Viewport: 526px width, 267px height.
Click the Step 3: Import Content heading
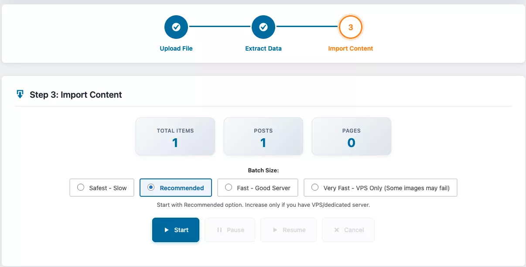point(76,95)
